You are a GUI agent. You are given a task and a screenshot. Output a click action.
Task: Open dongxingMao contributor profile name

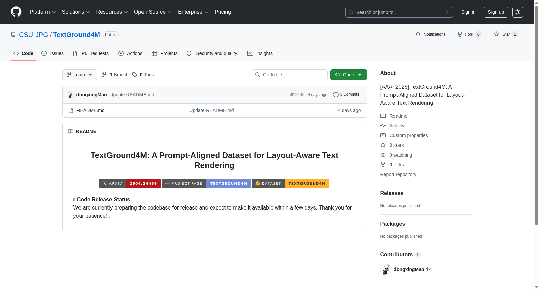[x=409, y=269]
